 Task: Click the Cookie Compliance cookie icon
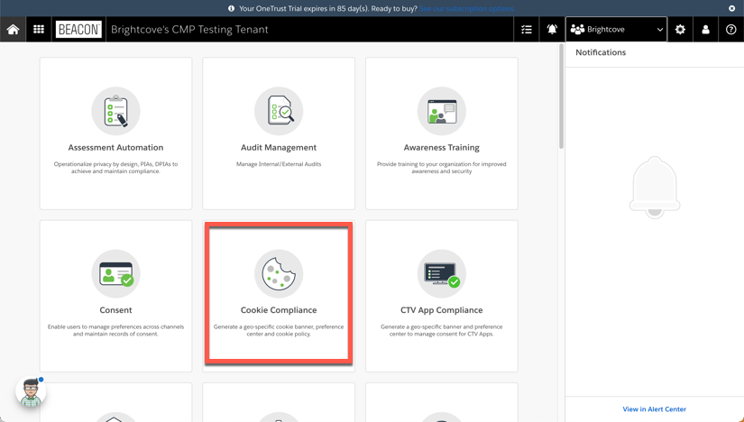coord(279,273)
